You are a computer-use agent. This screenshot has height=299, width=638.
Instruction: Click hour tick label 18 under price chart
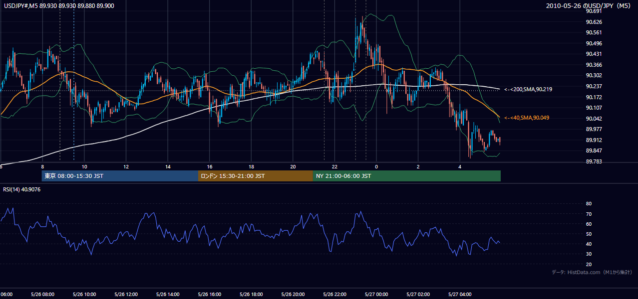click(x=251, y=167)
